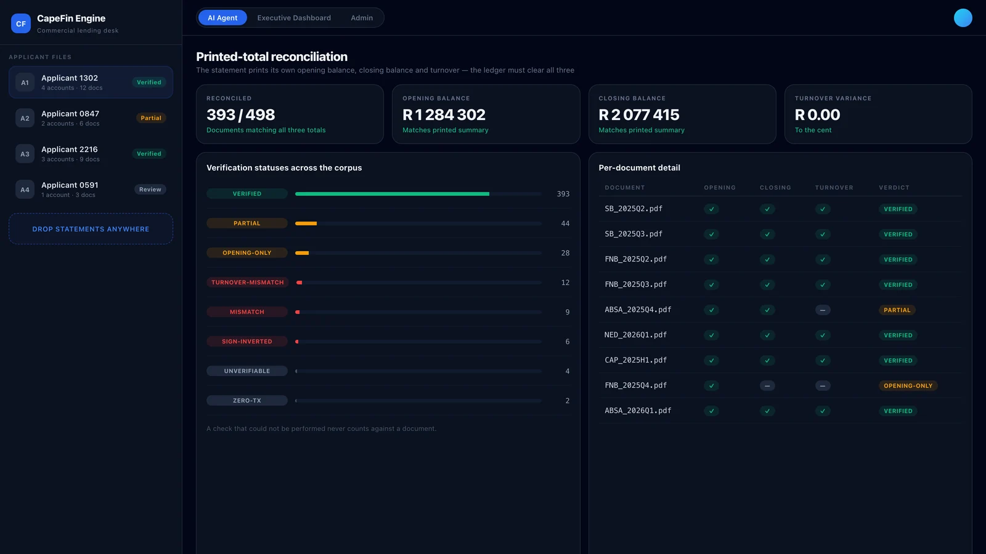Click the VERIFIED status pill in the corpus chart
Viewport: 986px width, 554px height.
(247, 194)
